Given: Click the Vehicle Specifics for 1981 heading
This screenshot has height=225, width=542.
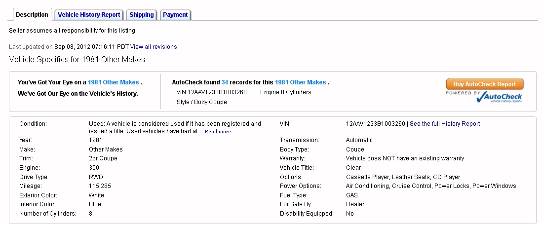Looking at the screenshot, I should [x=77, y=59].
